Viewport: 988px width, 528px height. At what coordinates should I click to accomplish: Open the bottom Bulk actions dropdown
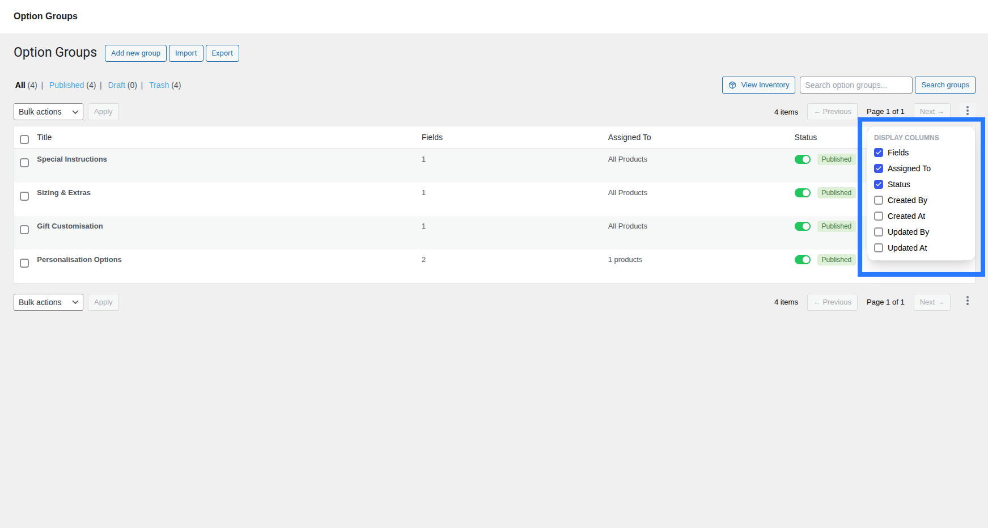tap(48, 302)
